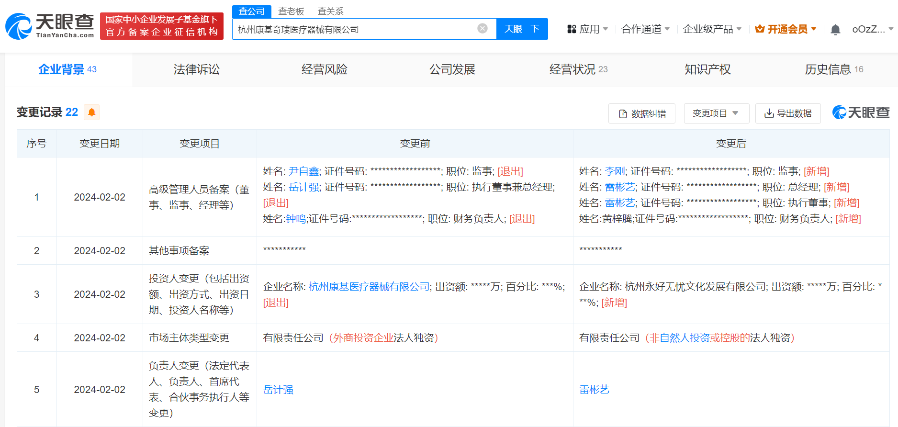
Task: Click the notification bell in header
Action: point(835,30)
